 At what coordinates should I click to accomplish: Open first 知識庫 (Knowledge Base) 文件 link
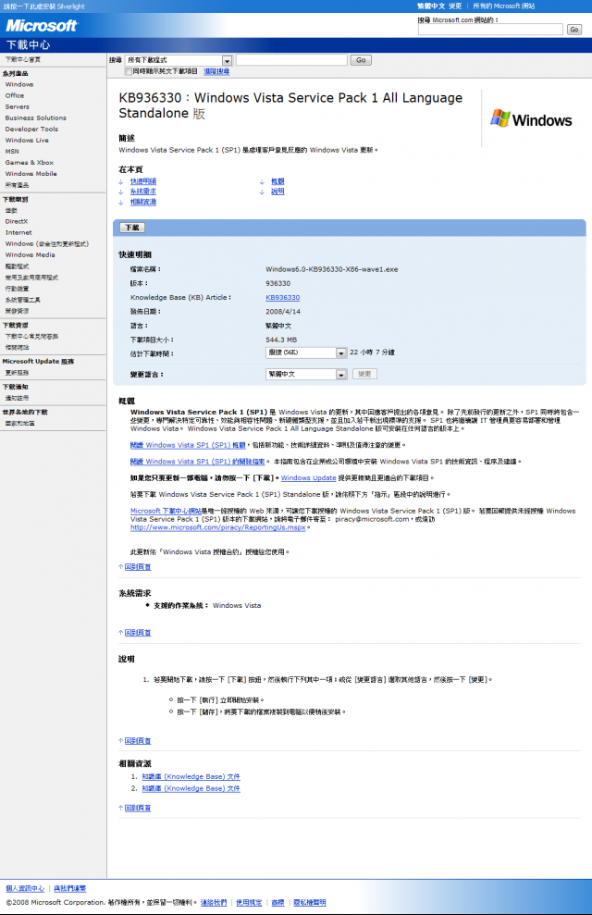pyautogui.click(x=191, y=777)
